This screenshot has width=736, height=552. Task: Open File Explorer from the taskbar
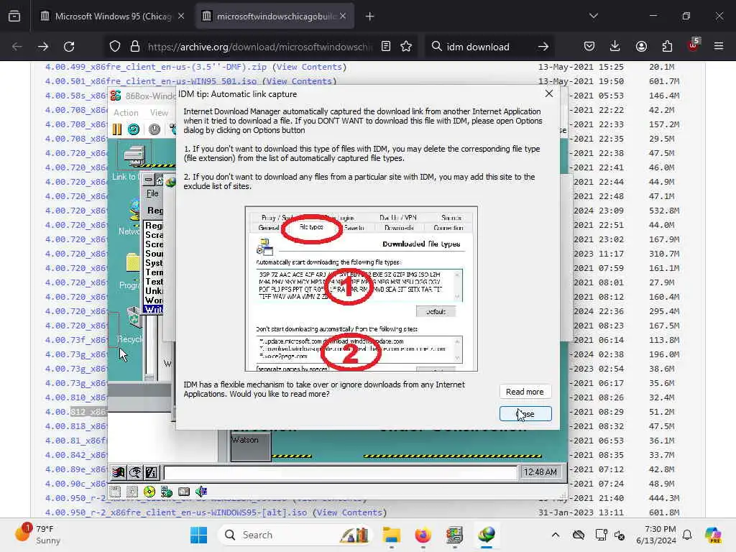point(391,535)
